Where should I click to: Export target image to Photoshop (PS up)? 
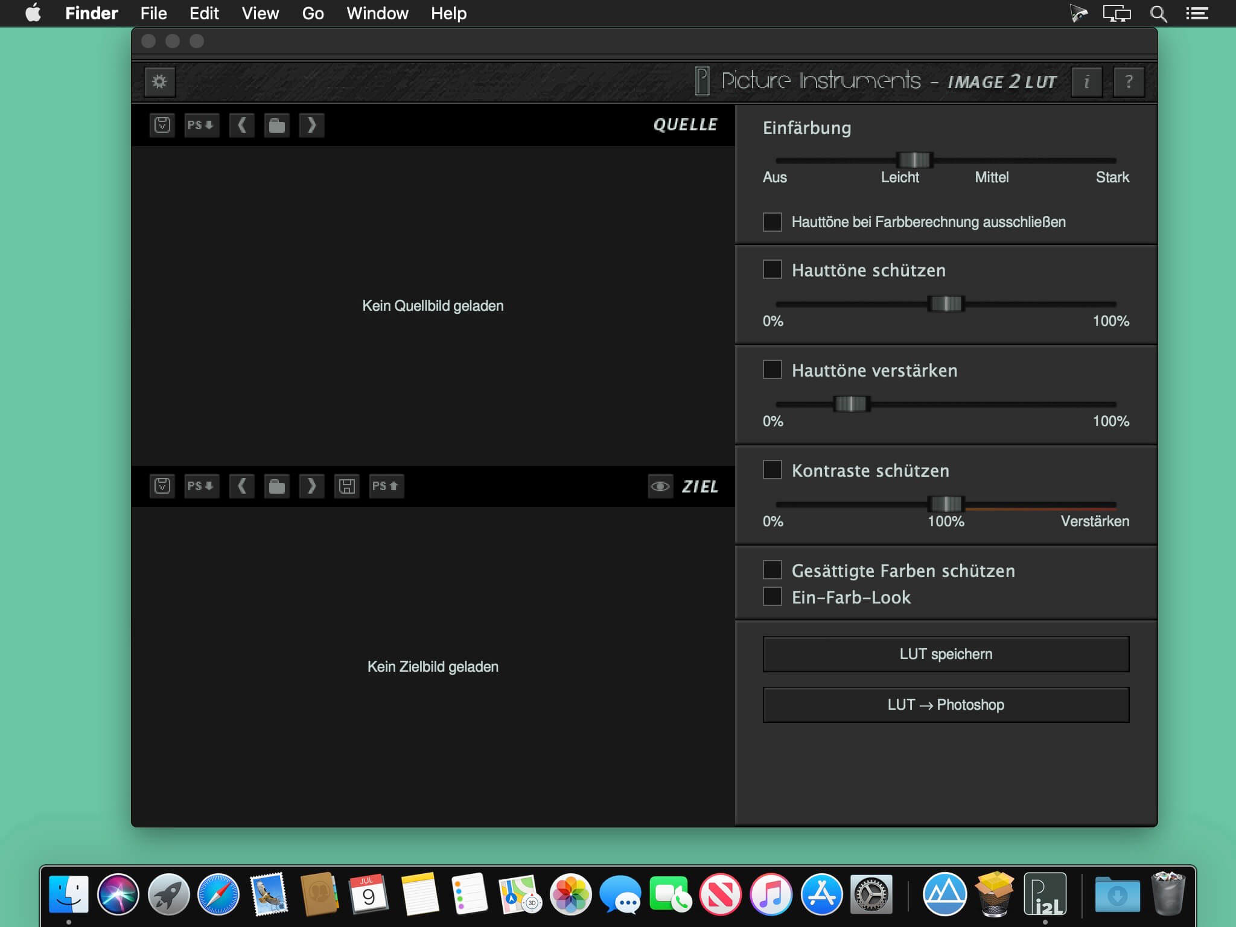(x=386, y=486)
